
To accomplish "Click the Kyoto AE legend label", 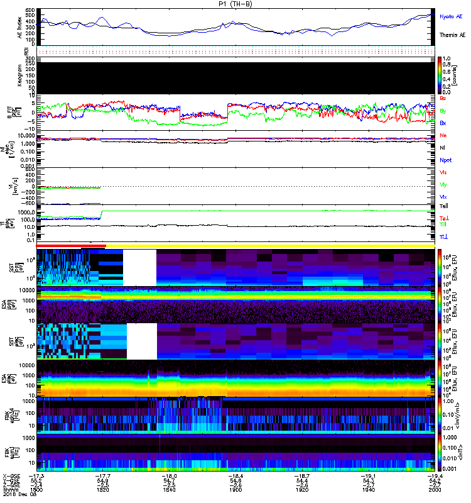I will tap(451, 16).
